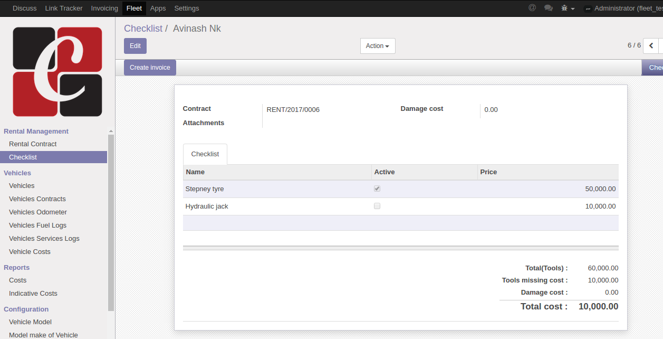Click the sidebar vertical scrollbar
The image size is (663, 339).
(111, 222)
